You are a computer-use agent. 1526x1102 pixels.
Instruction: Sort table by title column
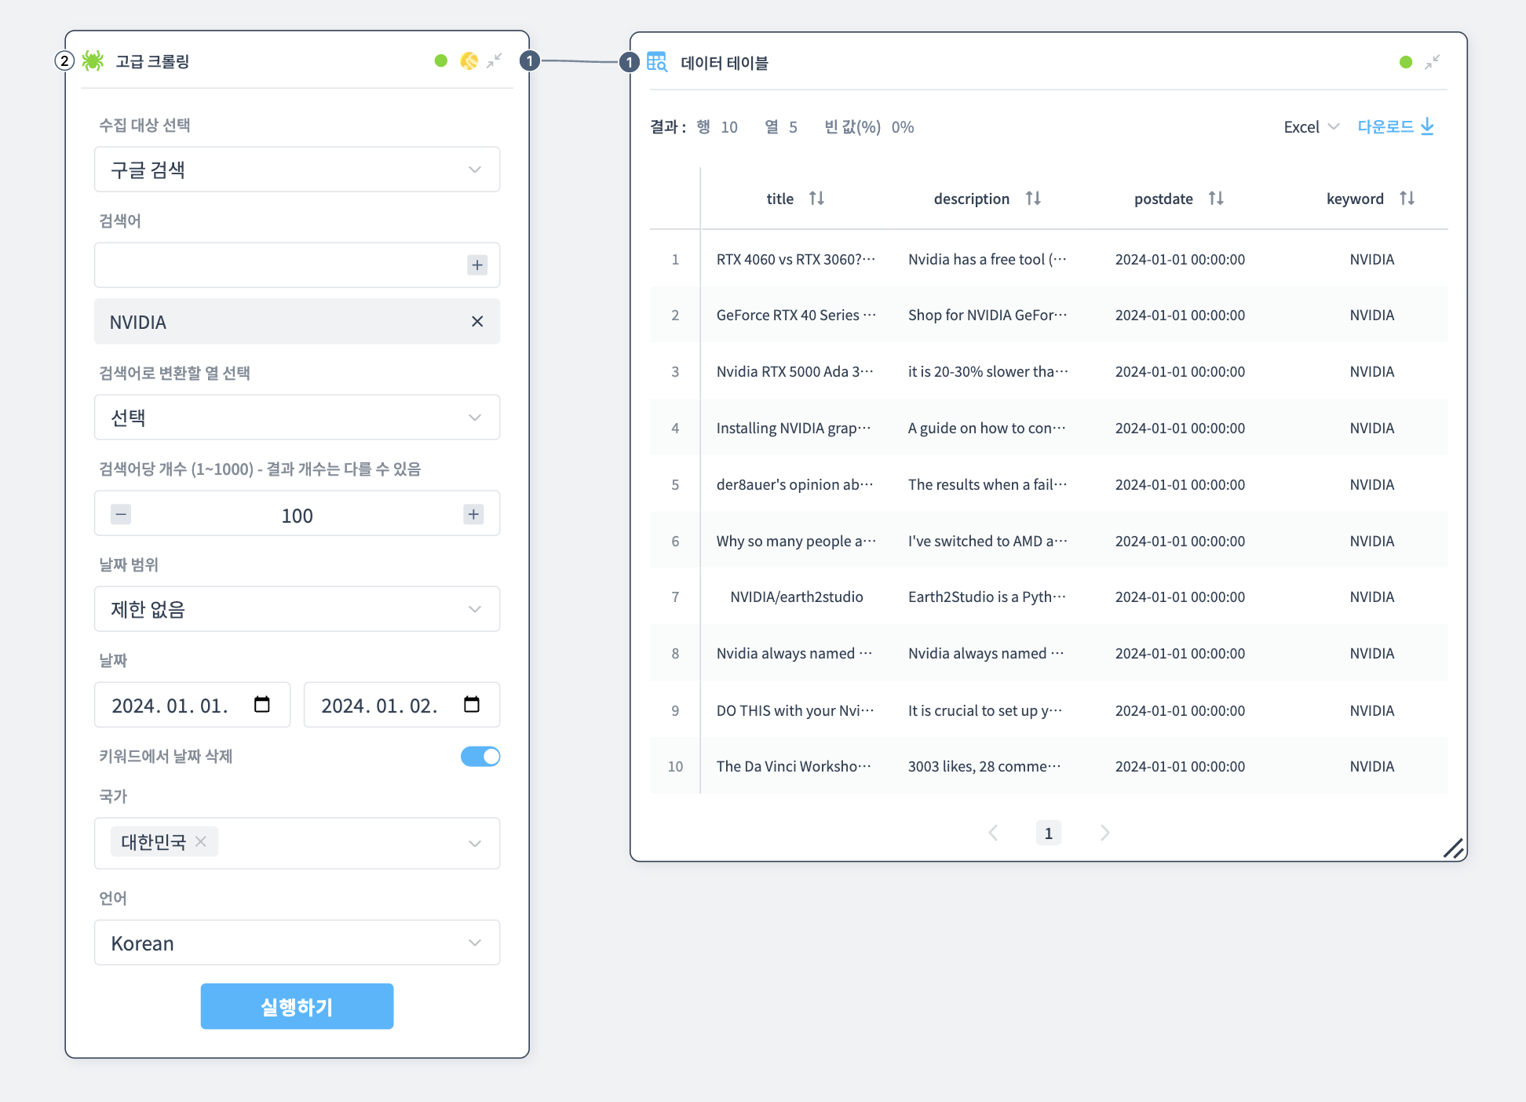click(x=816, y=199)
